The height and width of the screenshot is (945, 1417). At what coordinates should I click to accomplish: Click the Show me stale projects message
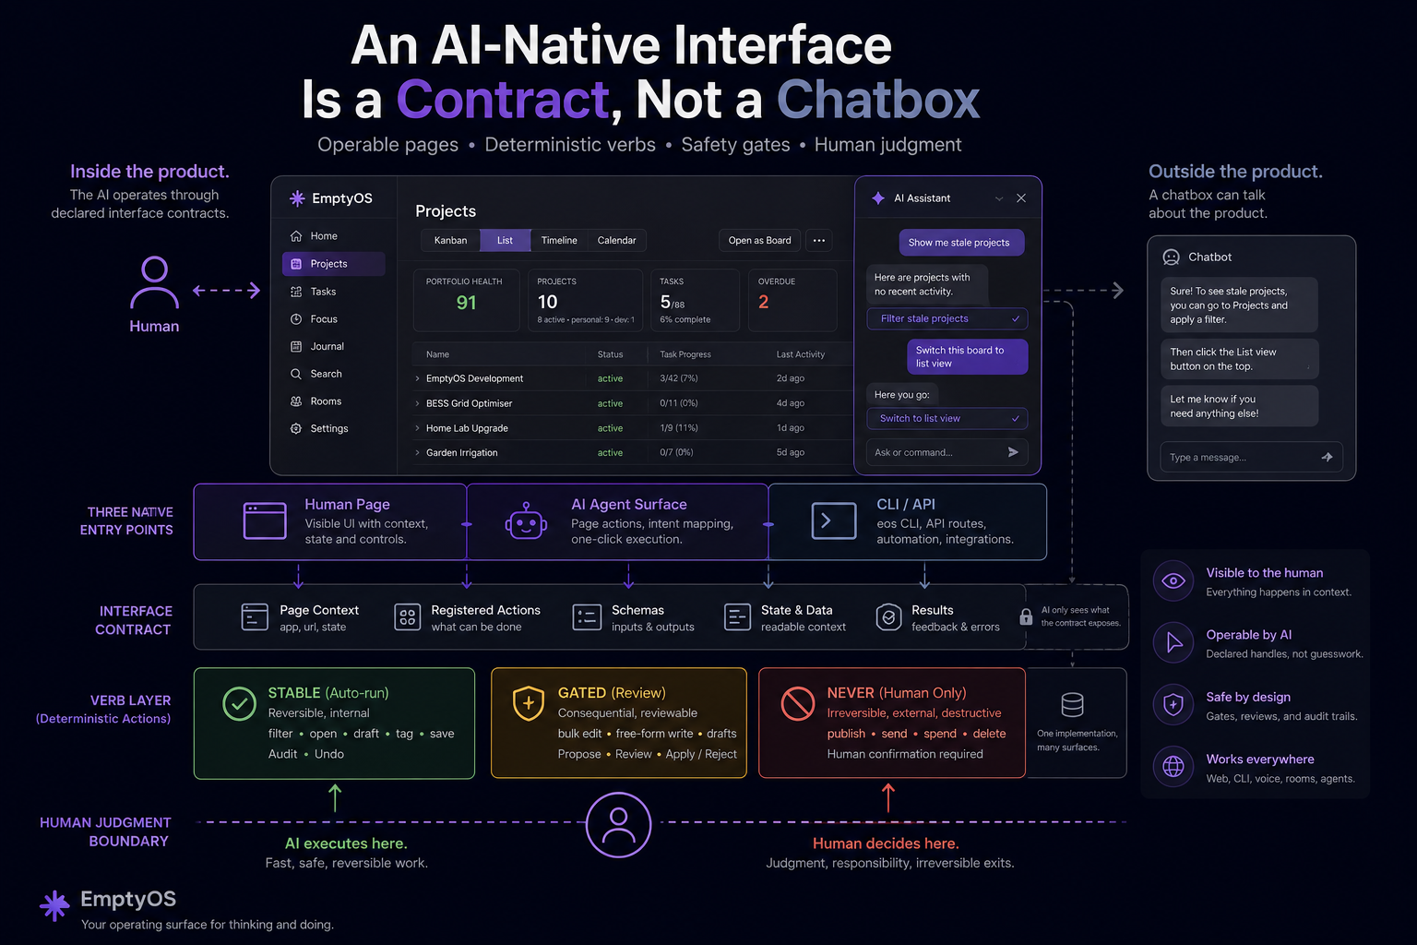click(x=961, y=243)
